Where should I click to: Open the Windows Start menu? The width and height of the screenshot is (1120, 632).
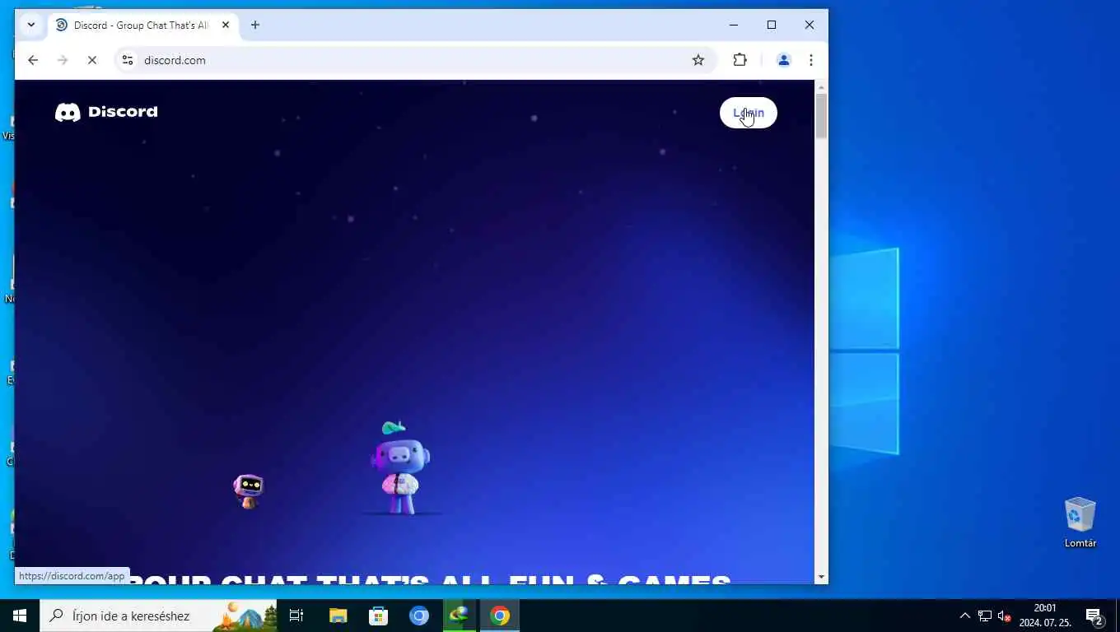[20, 616]
